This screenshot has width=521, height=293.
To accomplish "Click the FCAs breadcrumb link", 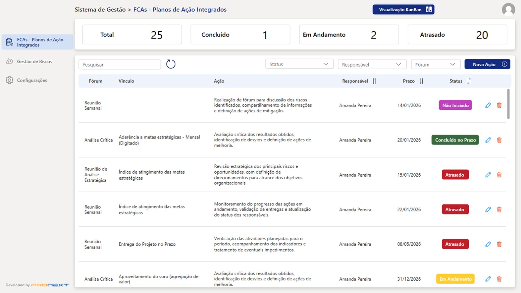I will click(x=180, y=10).
